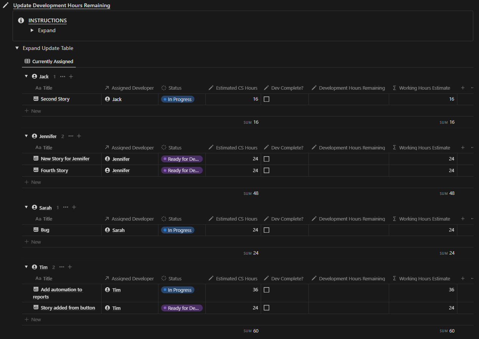
Task: Collapse the Jennifer group
Action: click(26, 136)
